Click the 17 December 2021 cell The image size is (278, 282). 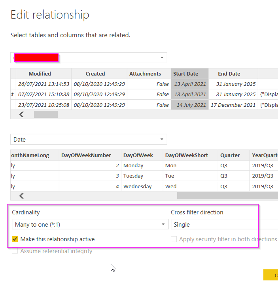233,105
